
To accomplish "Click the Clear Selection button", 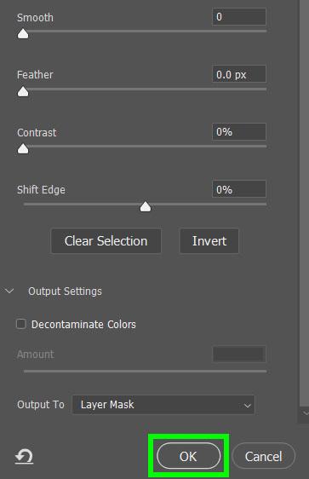I will tap(106, 241).
